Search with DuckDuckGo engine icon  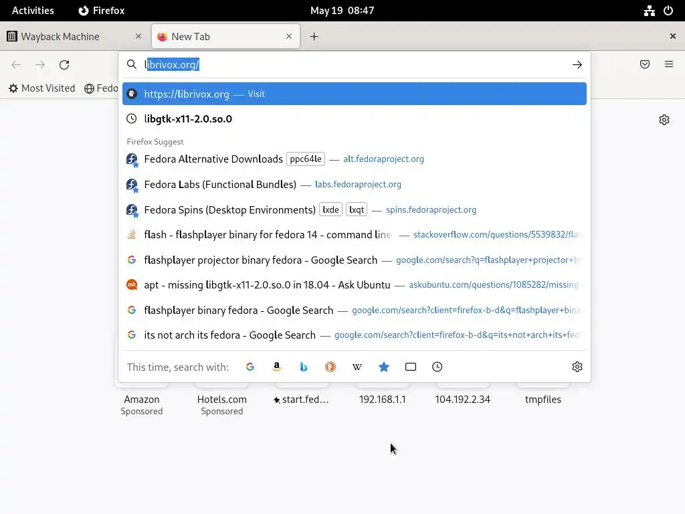click(x=330, y=367)
